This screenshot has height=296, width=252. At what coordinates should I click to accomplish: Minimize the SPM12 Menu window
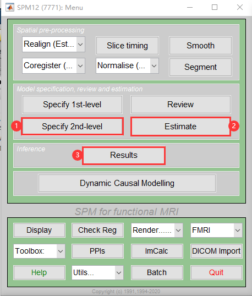(190, 8)
